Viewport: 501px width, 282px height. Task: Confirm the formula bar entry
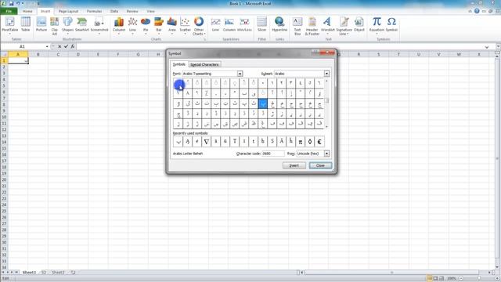tap(66, 46)
